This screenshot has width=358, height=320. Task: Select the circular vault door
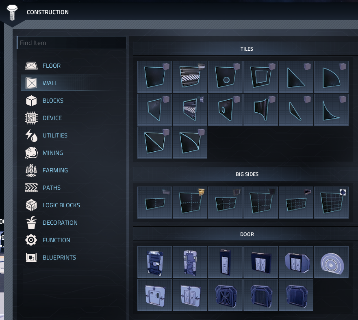tap(331, 262)
